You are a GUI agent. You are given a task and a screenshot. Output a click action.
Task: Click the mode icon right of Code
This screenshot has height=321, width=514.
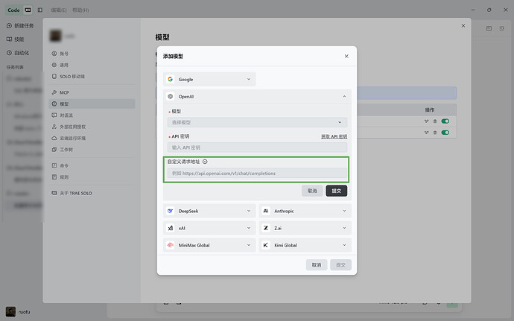(28, 10)
